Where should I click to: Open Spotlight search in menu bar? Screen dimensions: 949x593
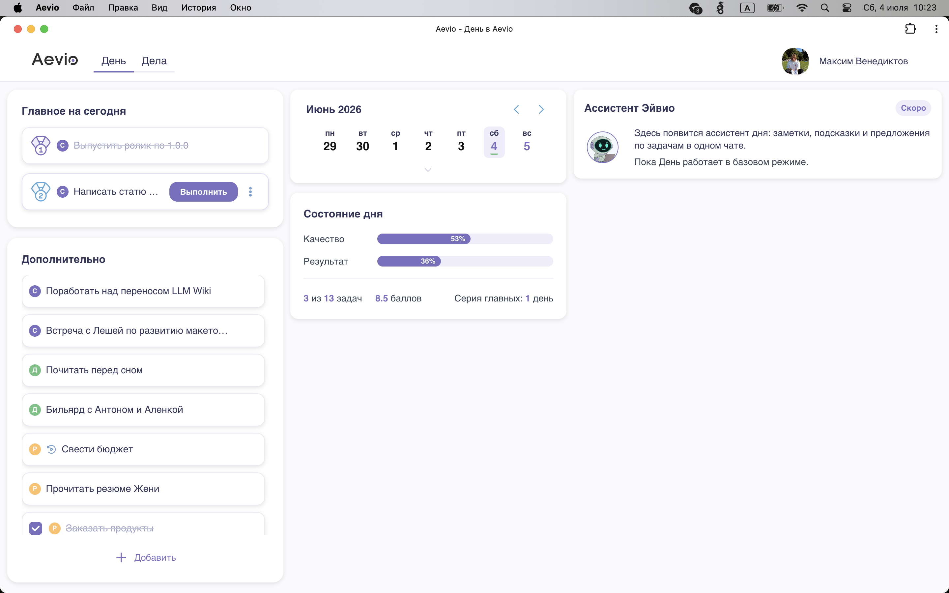825,8
